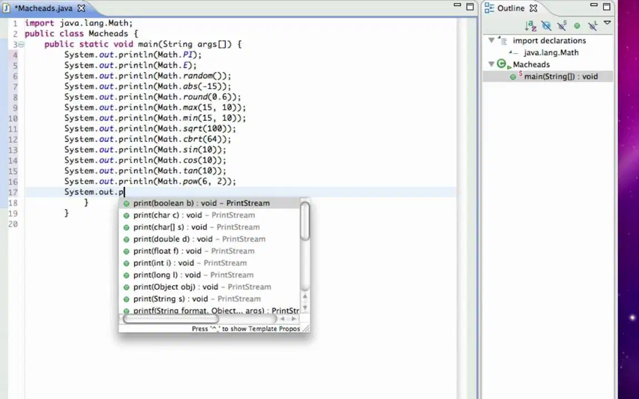Screen dimensions: 639x399
Task: Click the 'public static void main' line
Action: click(x=143, y=44)
